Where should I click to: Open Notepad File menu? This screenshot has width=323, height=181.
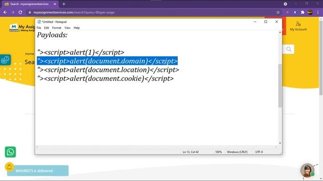coord(39,28)
